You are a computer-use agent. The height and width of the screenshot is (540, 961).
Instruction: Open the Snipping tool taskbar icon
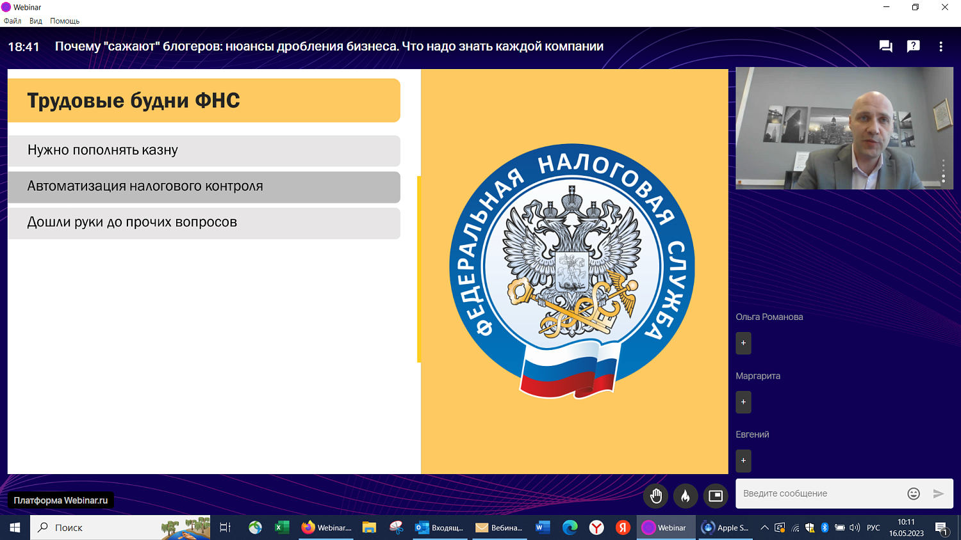pyautogui.click(x=397, y=528)
